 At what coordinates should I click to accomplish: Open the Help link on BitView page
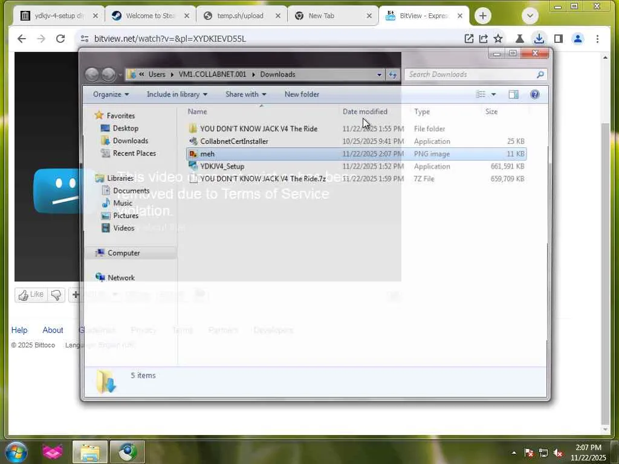[19, 330]
